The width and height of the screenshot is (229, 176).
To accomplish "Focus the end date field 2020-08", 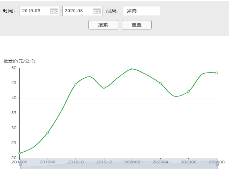I will 77,11.
